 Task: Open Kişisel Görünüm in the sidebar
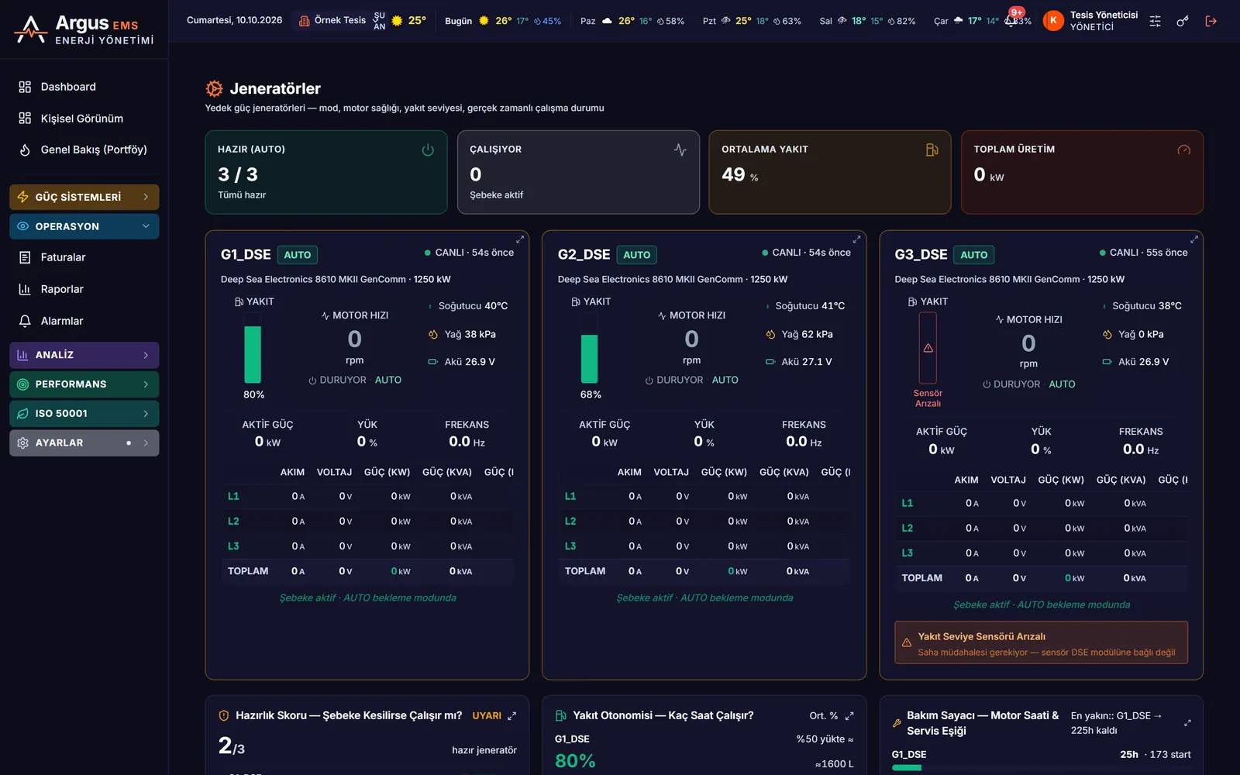click(84, 119)
